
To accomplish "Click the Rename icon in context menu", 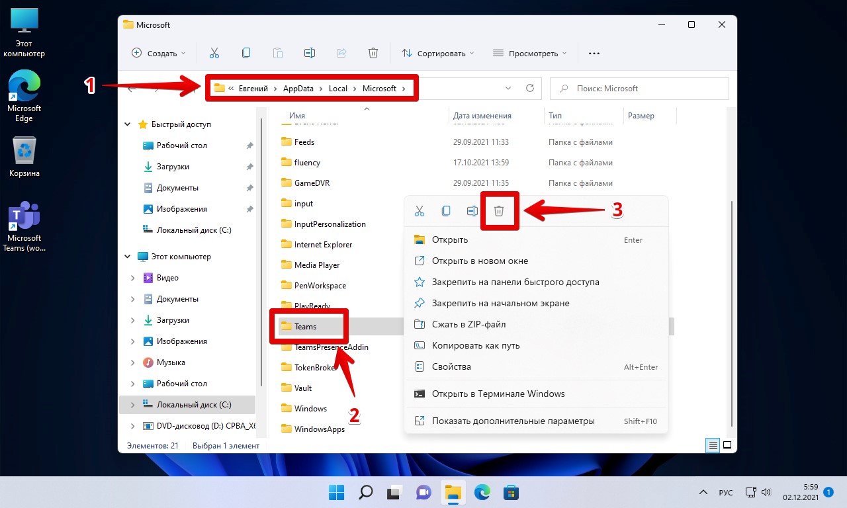I will pyautogui.click(x=472, y=211).
